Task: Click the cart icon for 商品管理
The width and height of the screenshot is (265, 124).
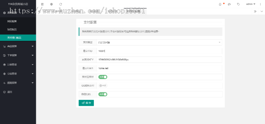Action: 4,46
